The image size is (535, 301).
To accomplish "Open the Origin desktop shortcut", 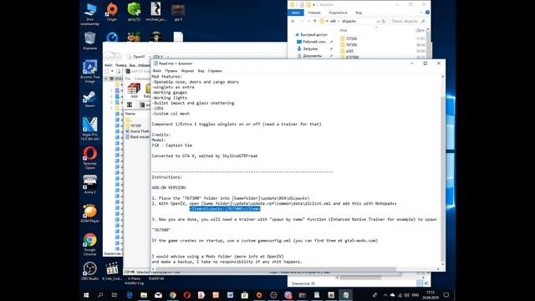I will [x=112, y=13].
